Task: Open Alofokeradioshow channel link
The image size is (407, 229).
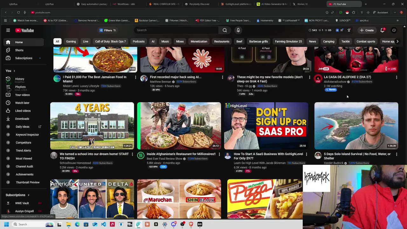Action: pos(335,82)
